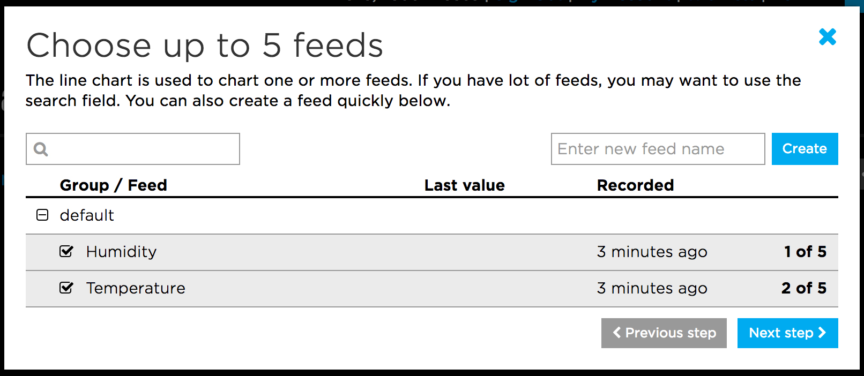The image size is (864, 376).
Task: Go back with Previous step button
Action: [x=664, y=333]
